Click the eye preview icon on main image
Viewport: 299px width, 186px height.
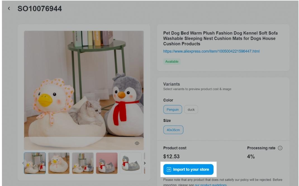[137, 143]
